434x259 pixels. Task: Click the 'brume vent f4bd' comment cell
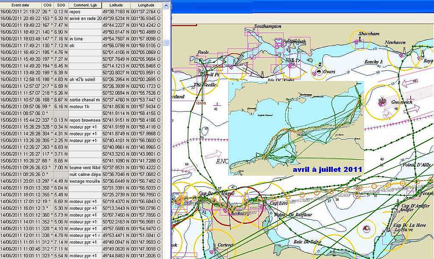85,168
